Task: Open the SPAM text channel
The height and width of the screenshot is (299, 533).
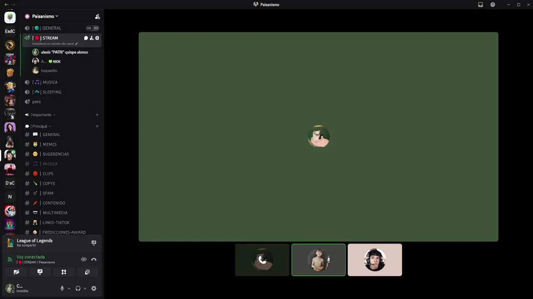Action: (62, 193)
